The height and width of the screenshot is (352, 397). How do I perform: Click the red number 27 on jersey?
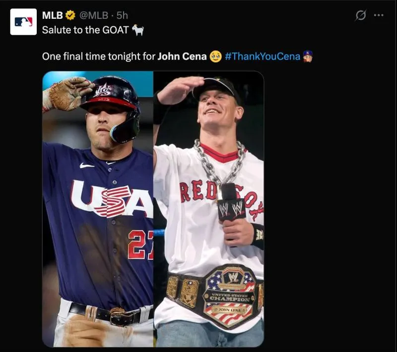click(140, 245)
